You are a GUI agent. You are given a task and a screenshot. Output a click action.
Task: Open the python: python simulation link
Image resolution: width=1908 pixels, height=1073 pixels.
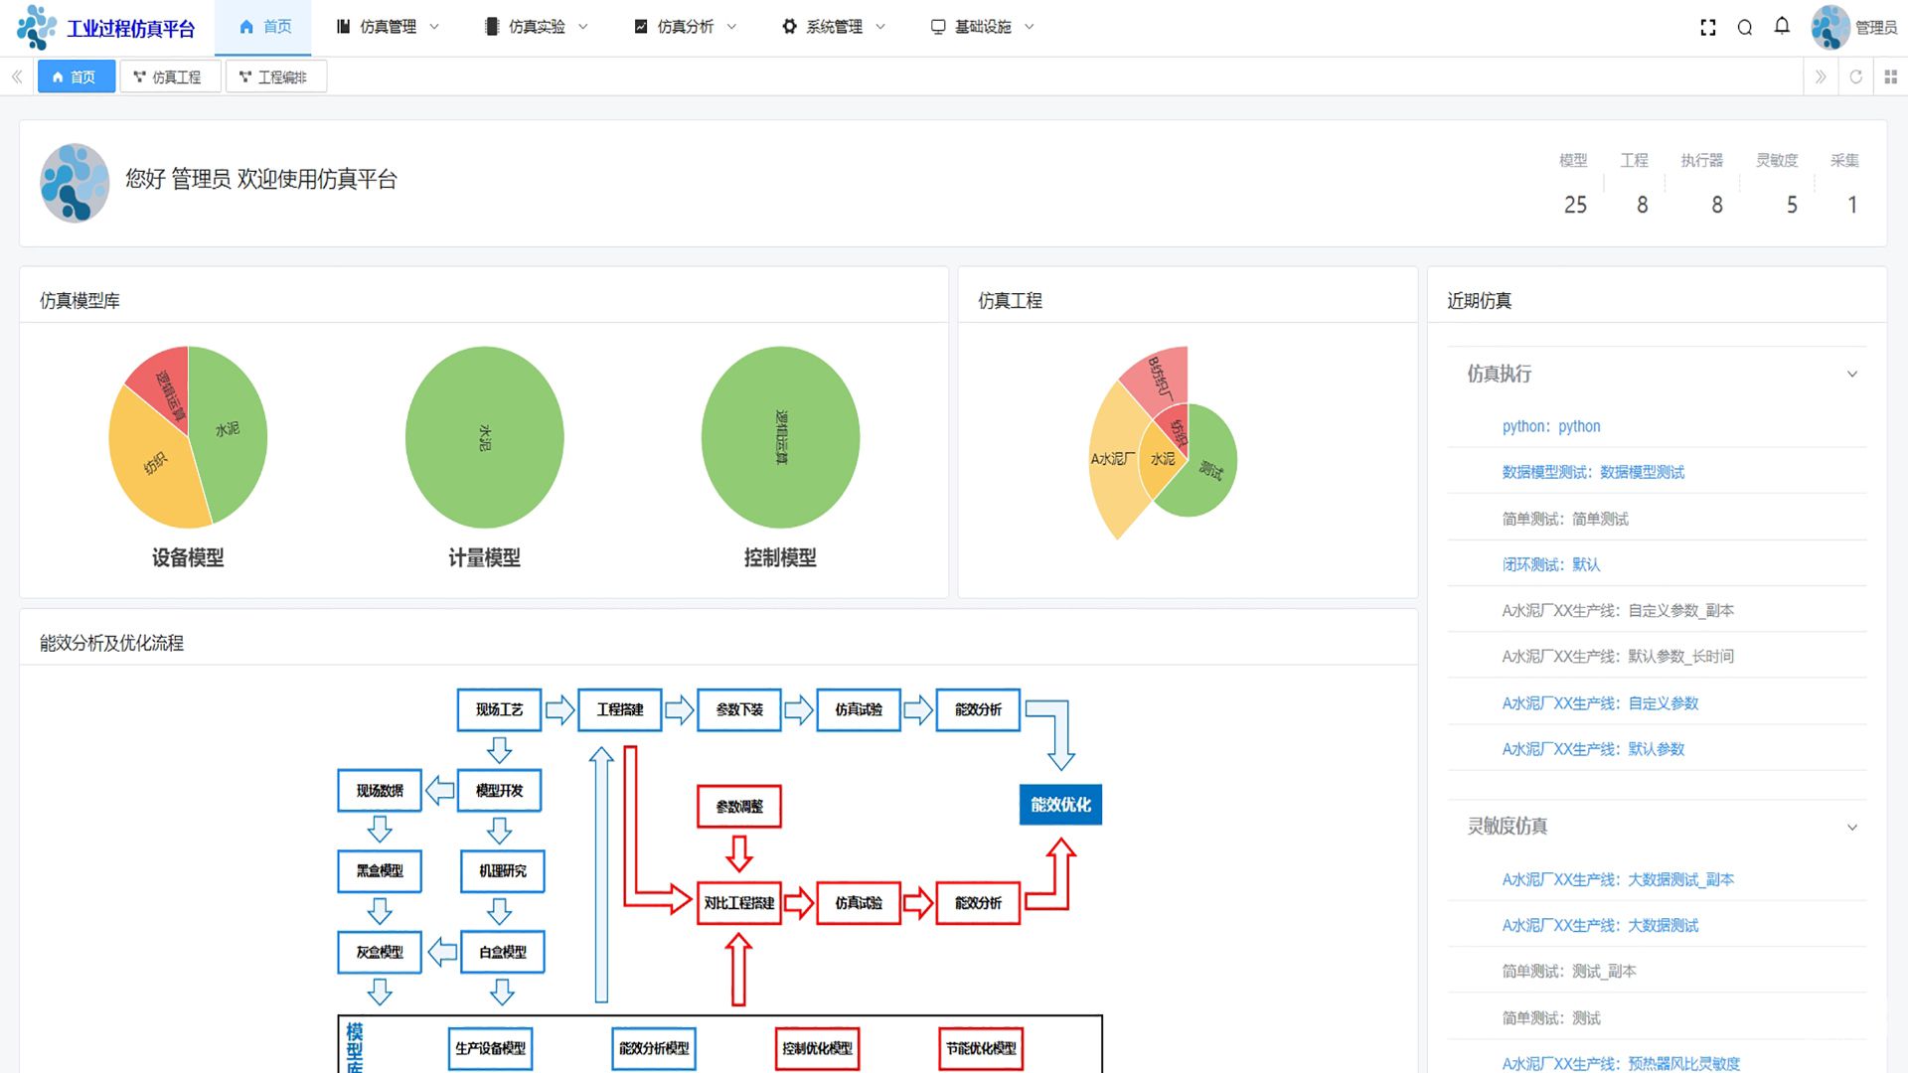point(1550,426)
